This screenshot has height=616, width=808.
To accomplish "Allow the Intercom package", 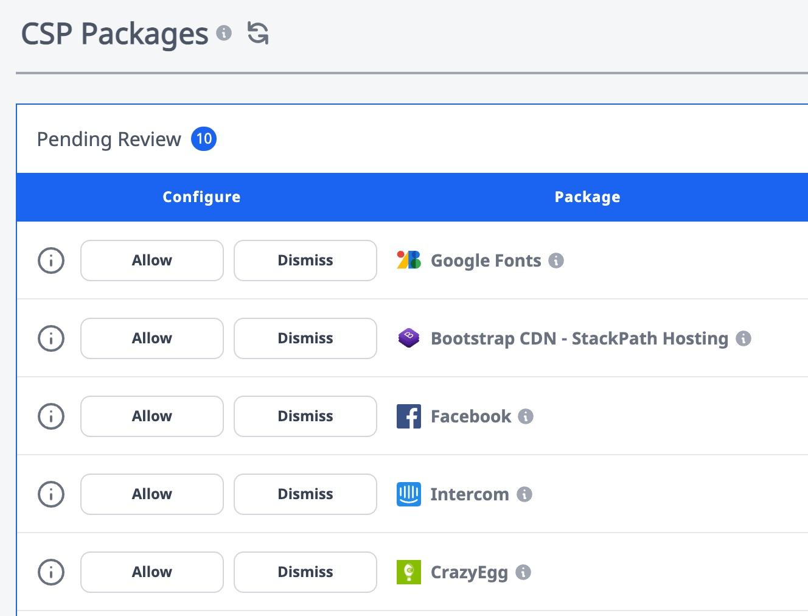I will 152,494.
